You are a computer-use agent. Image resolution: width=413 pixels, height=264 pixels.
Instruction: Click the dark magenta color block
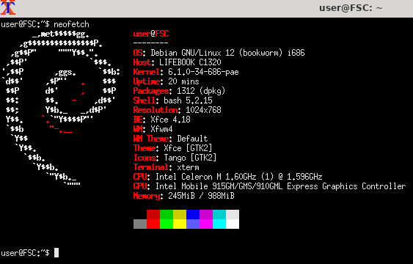point(206,215)
